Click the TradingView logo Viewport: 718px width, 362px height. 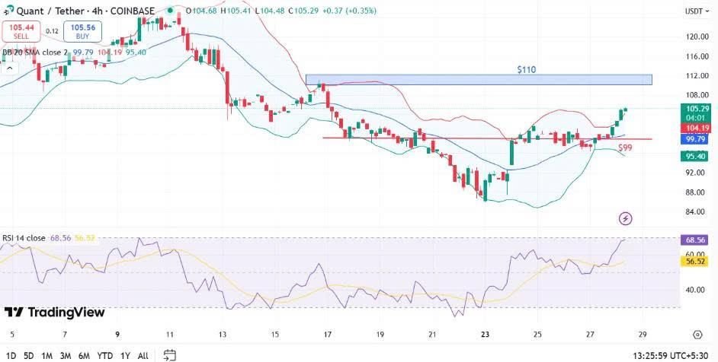(x=55, y=313)
